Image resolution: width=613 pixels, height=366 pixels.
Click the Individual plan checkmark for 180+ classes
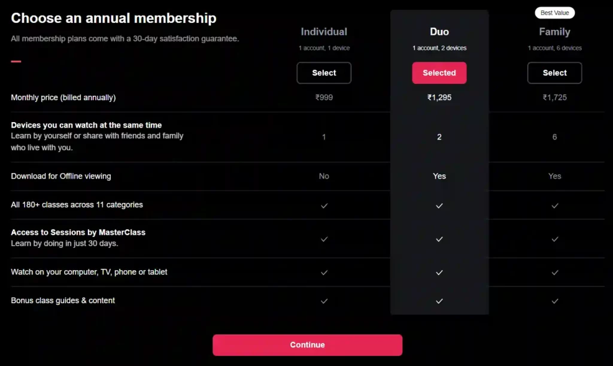point(324,205)
